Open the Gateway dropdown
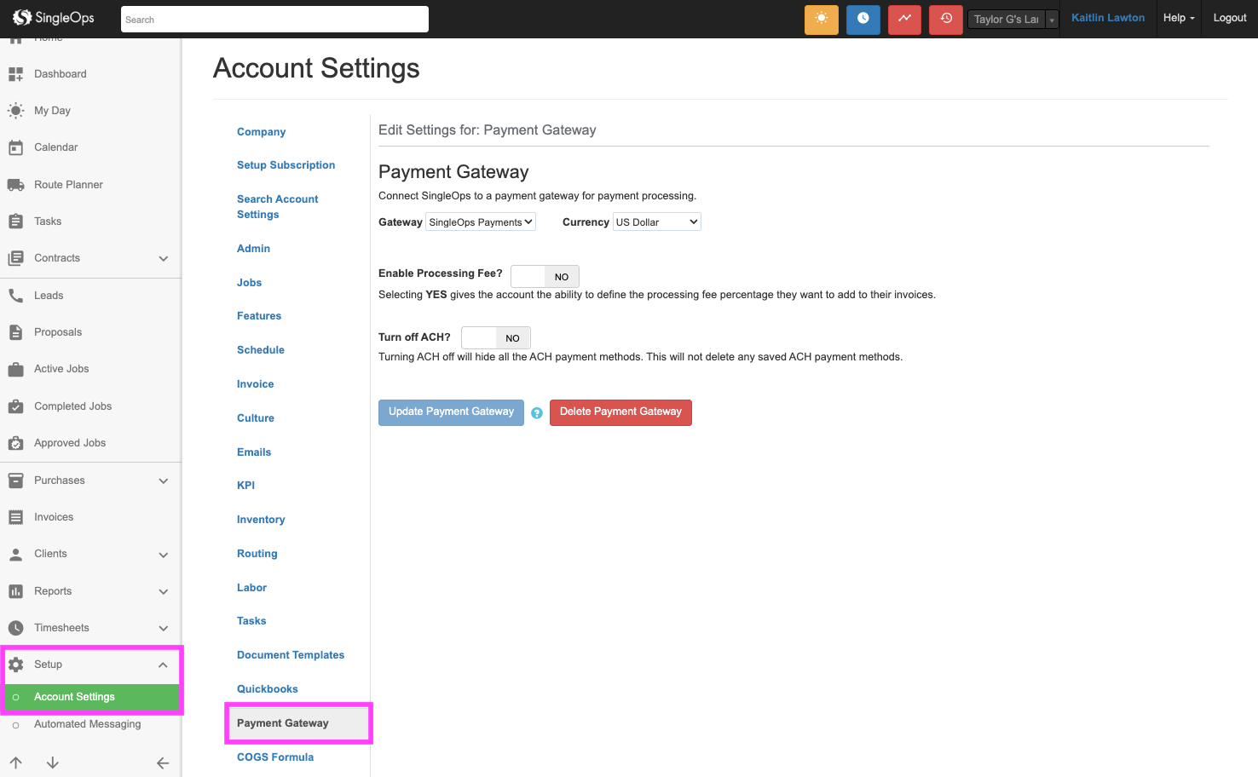 pyautogui.click(x=481, y=222)
